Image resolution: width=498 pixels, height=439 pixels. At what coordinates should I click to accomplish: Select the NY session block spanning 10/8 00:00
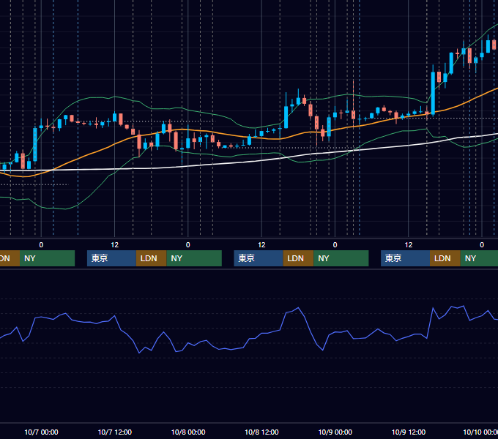(x=194, y=258)
